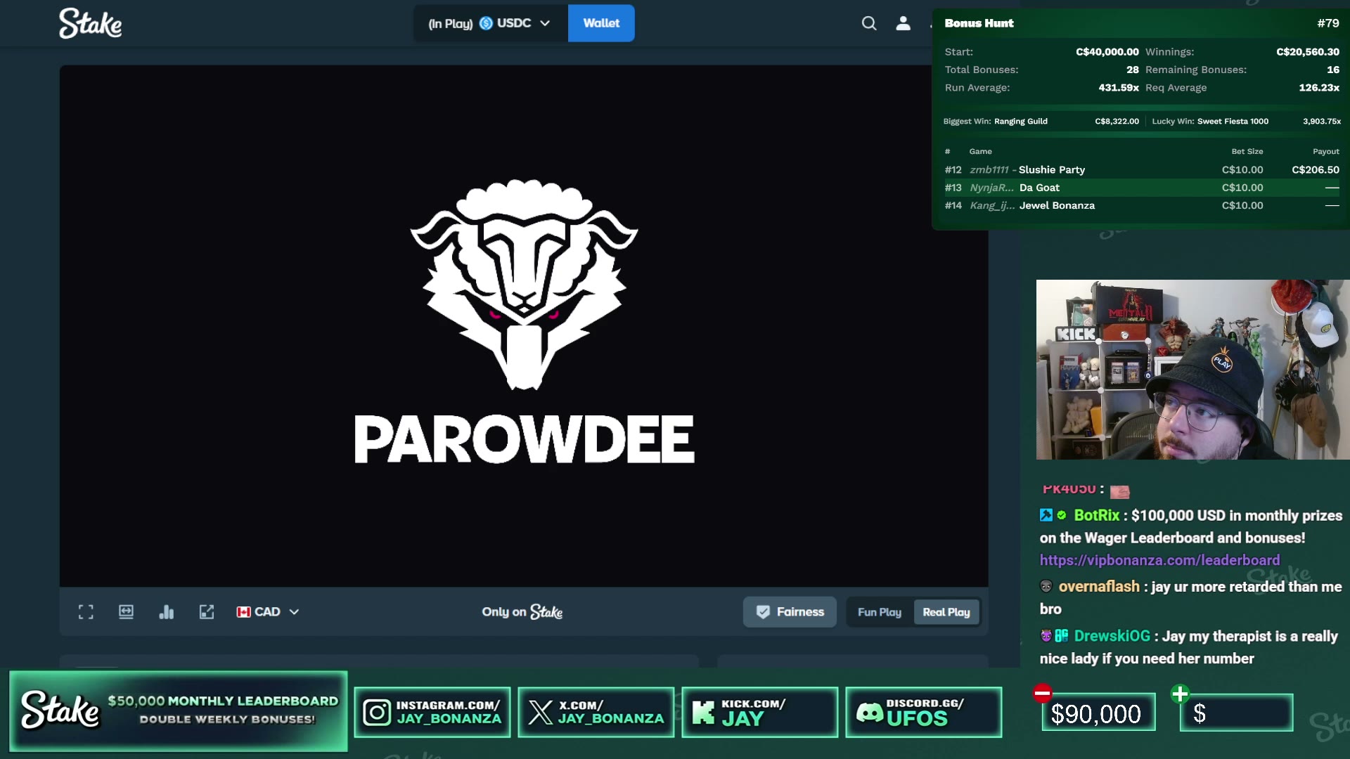Screen dimensions: 1350x759
Task: Expand the CAD currency dropdown
Action: pyautogui.click(x=268, y=612)
